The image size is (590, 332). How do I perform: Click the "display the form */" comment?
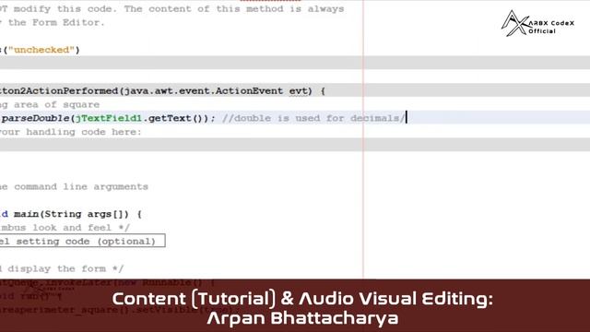pyautogui.click(x=62, y=268)
